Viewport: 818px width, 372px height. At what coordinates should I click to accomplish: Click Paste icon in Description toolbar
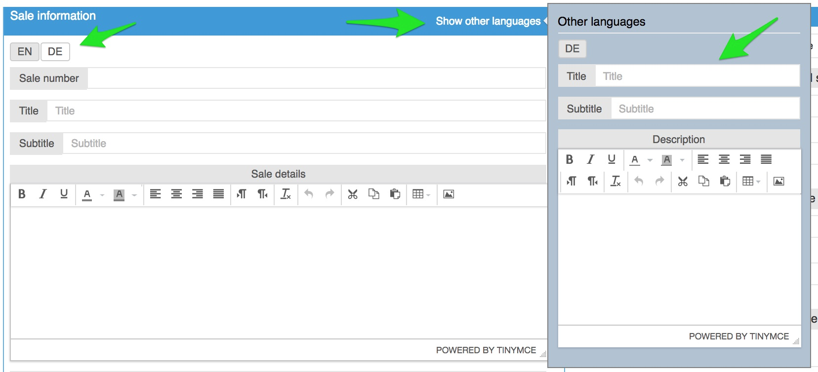[725, 181]
